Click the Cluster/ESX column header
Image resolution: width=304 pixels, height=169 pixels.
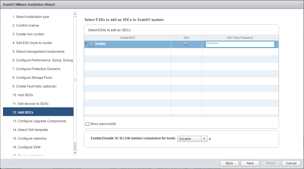pyautogui.click(x=127, y=38)
